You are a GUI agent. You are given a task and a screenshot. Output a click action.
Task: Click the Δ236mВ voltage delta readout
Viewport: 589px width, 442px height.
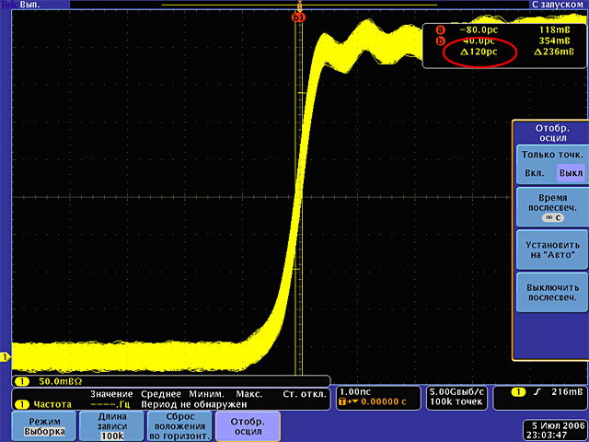(554, 52)
